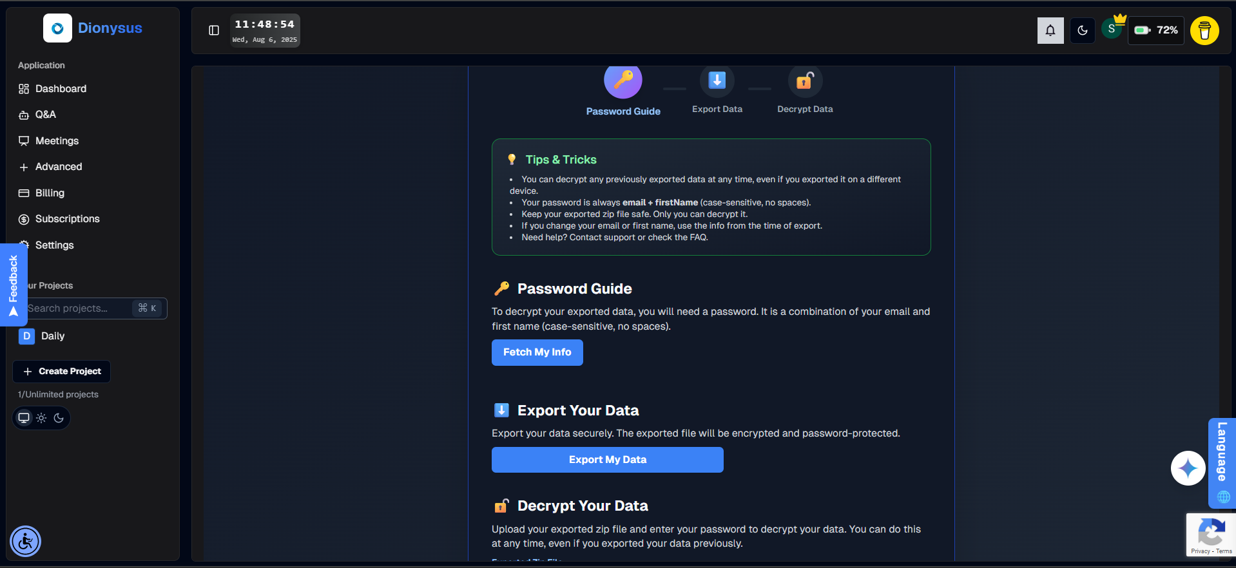Click the Feedback side tab
The height and width of the screenshot is (568, 1236).
[x=13, y=285]
